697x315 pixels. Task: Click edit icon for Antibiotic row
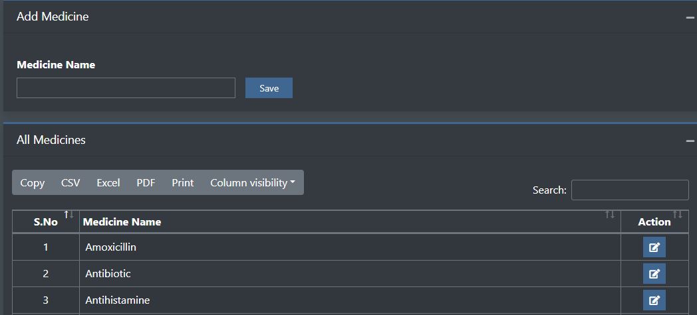point(654,274)
